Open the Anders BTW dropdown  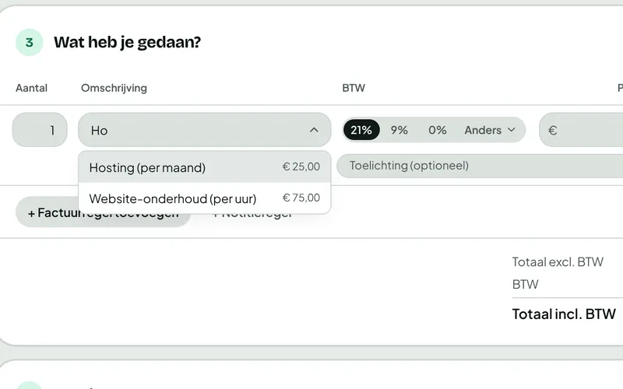tap(490, 130)
